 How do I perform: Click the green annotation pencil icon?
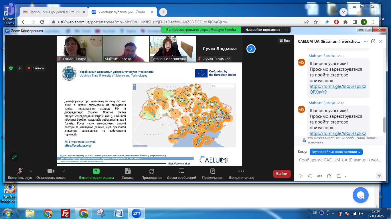14,157
